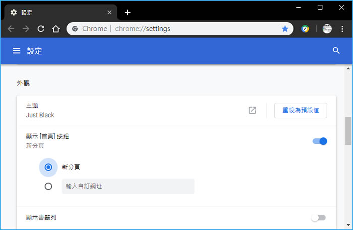The width and height of the screenshot is (353, 230).
Task: Click 重設為預設值 button
Action: click(x=301, y=110)
